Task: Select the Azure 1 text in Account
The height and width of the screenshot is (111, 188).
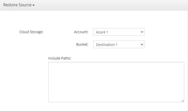Action: [102, 32]
